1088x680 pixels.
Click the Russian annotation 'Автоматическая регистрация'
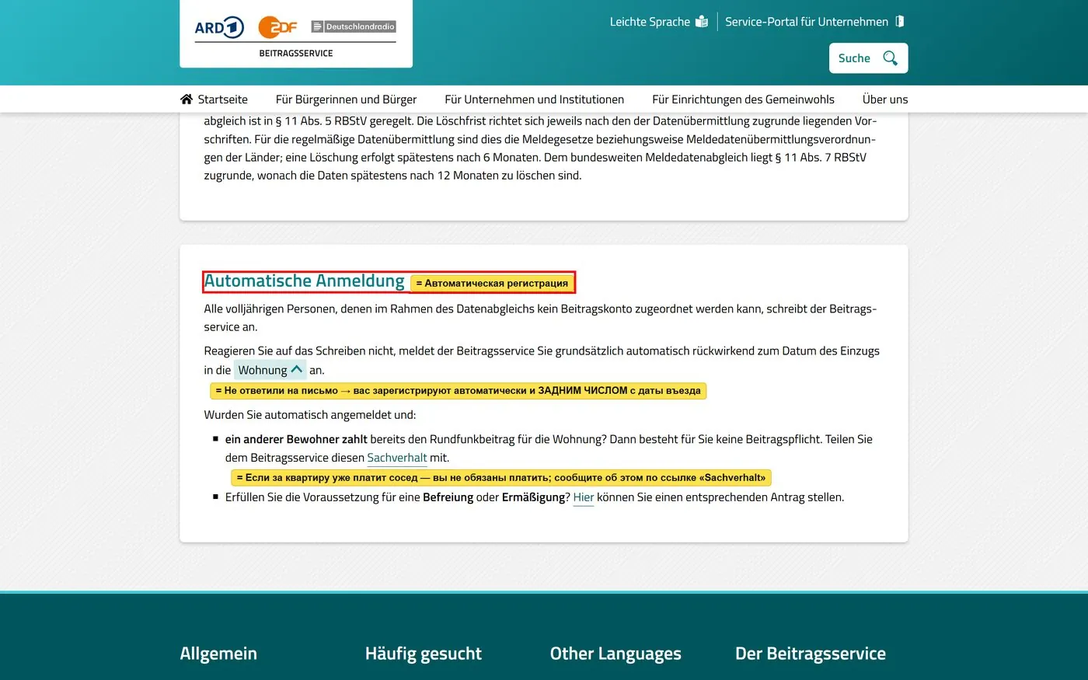(493, 283)
